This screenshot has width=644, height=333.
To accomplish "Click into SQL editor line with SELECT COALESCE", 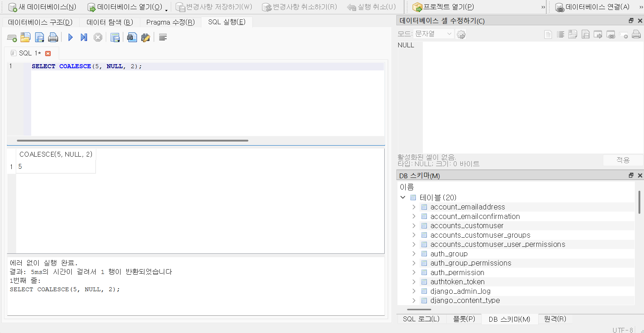I will coord(208,66).
